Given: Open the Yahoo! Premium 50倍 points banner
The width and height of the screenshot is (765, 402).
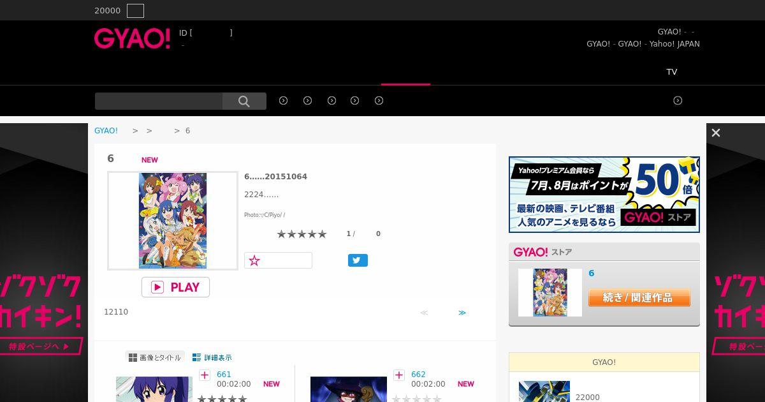Looking at the screenshot, I should [x=604, y=195].
